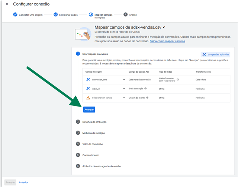Expand the Detalhes de atribuição section
Viewport: 238px width, 187px height.
[94, 122]
